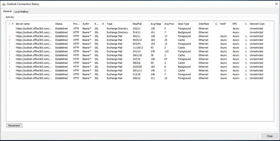This screenshot has height=141, width=280.
Task: Sort by the Avg Proc column header
Action: [x=169, y=24]
